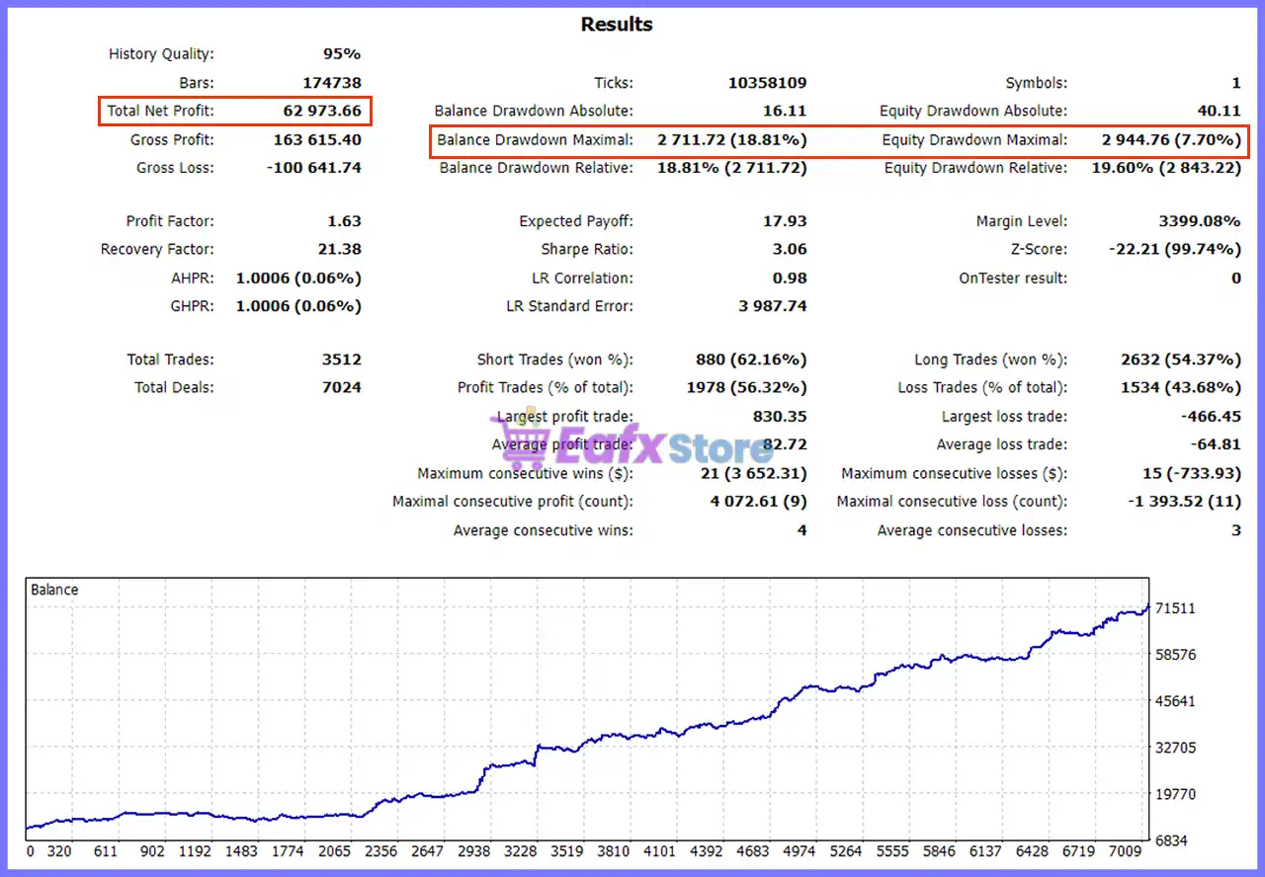This screenshot has width=1265, height=877.
Task: Click the Results heading
Action: tap(617, 24)
